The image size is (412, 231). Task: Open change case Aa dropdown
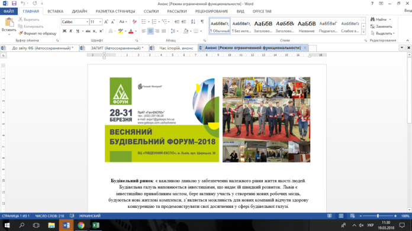[x=123, y=22]
